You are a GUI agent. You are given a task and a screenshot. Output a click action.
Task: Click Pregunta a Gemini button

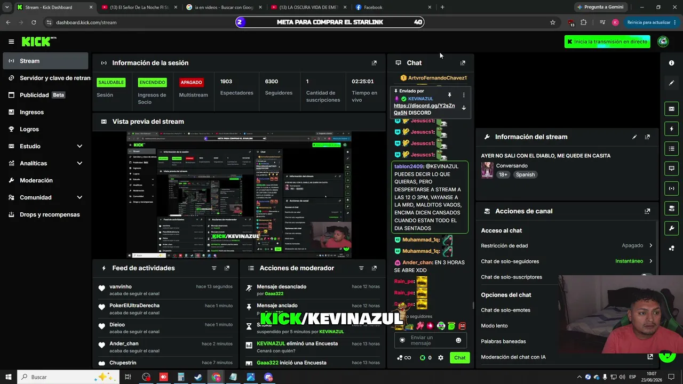[600, 7]
